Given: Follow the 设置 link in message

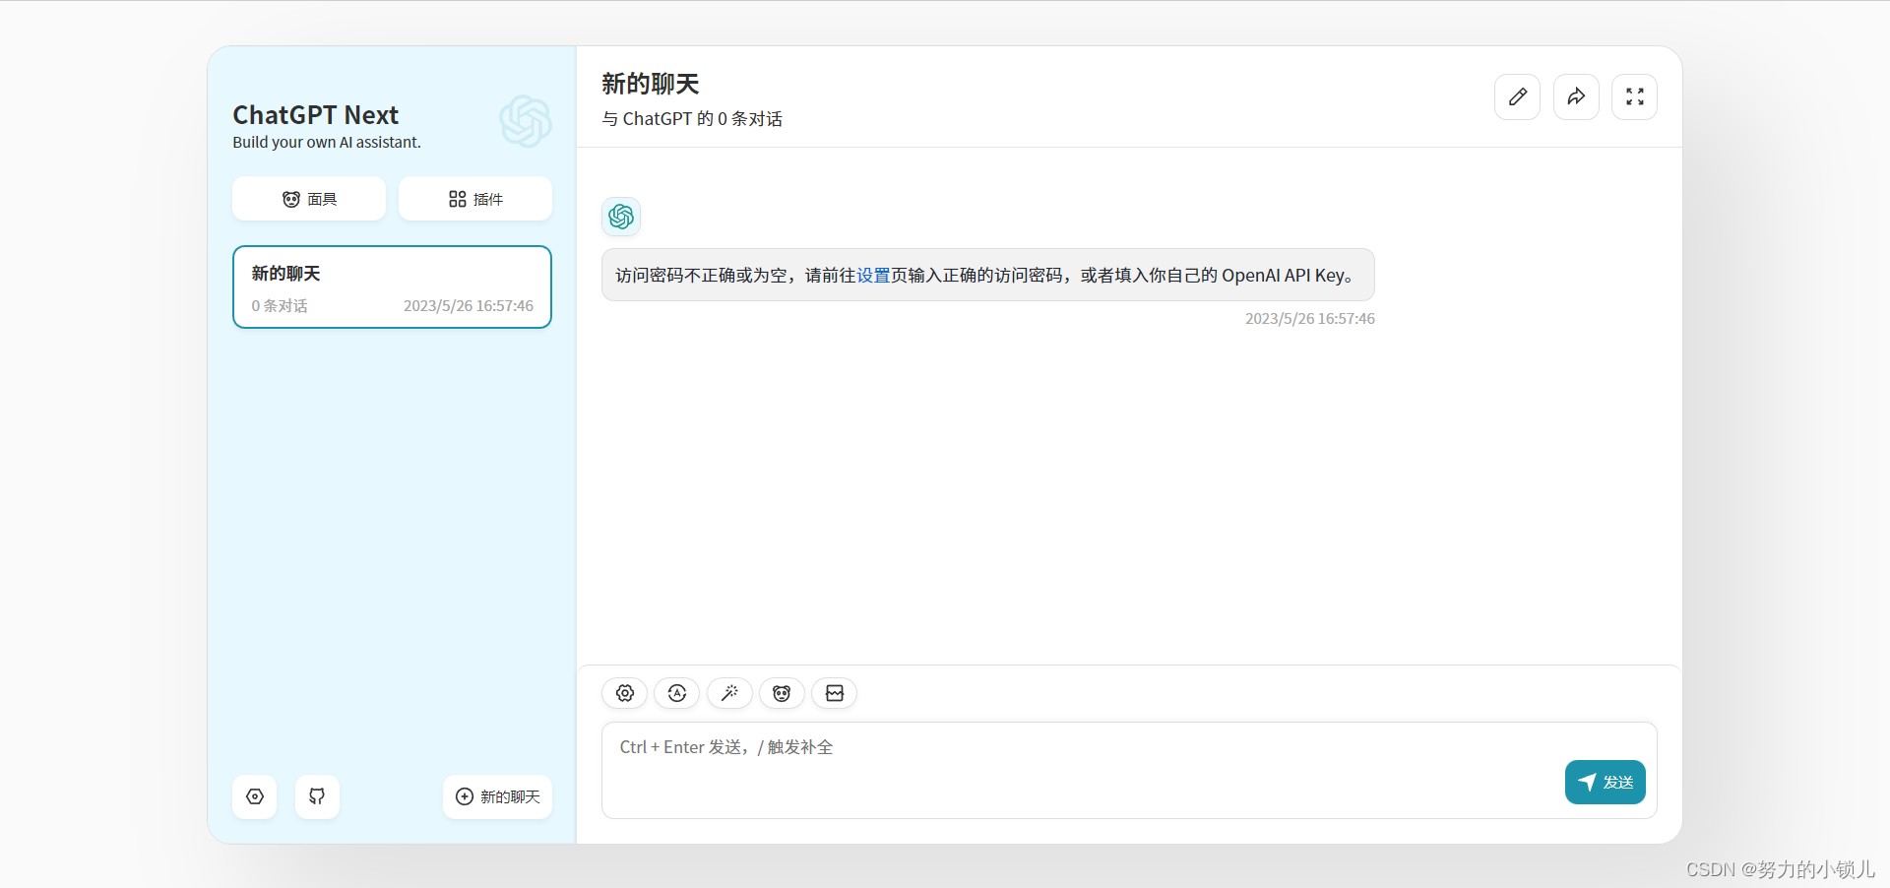Looking at the screenshot, I should point(873,276).
